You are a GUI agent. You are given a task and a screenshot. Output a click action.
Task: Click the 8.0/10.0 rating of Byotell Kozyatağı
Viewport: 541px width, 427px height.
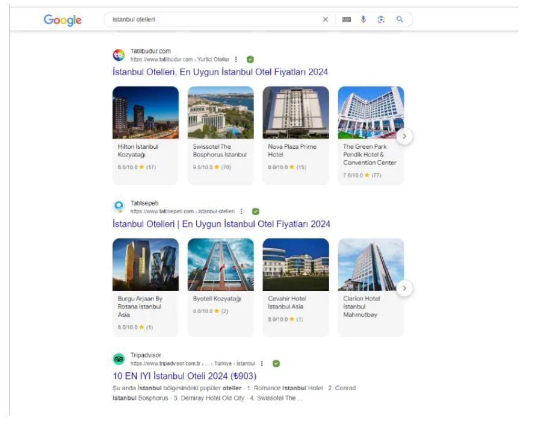click(x=211, y=311)
